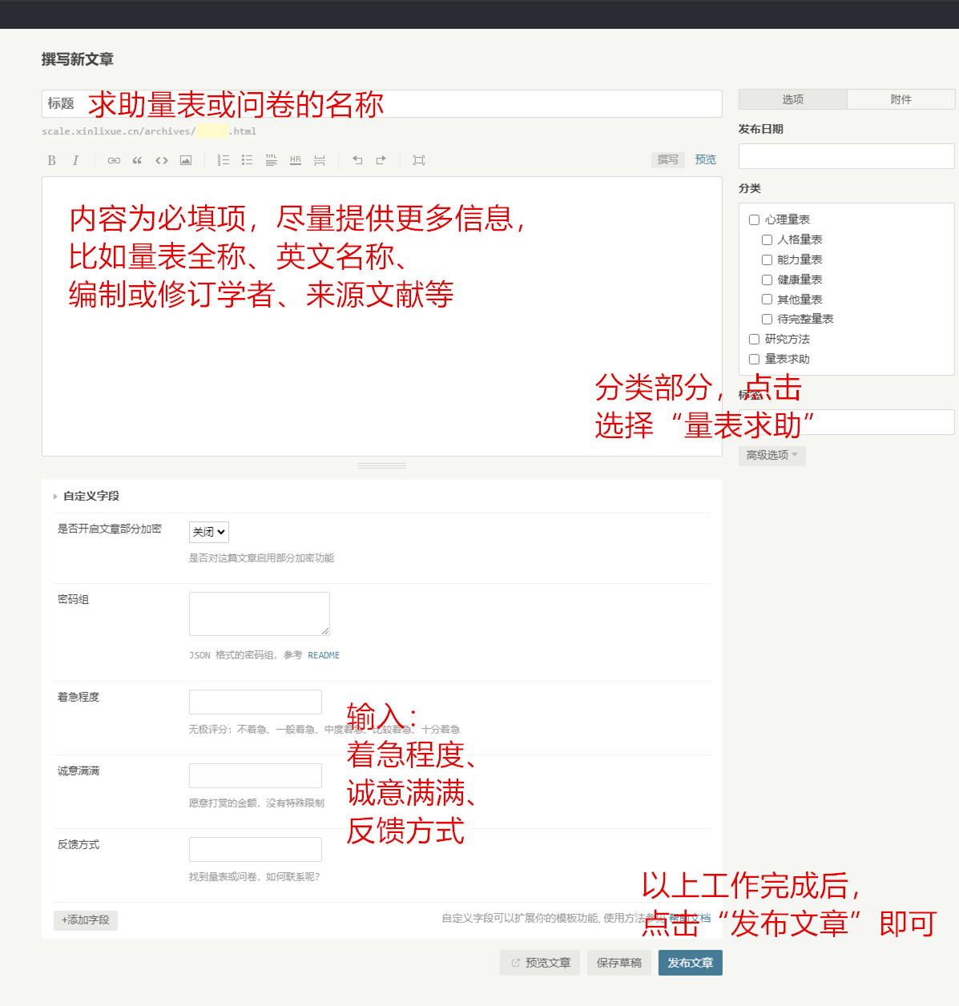Viewport: 959px width, 1006px height.
Task: Switch to the 预览 editor tab
Action: pyautogui.click(x=705, y=160)
